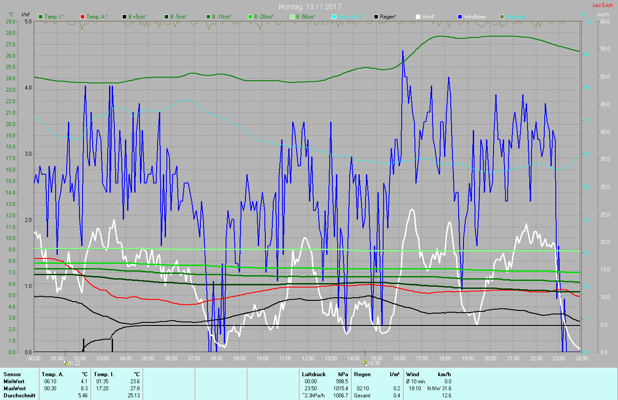Click the black B +5cm legend square

[x=124, y=17]
